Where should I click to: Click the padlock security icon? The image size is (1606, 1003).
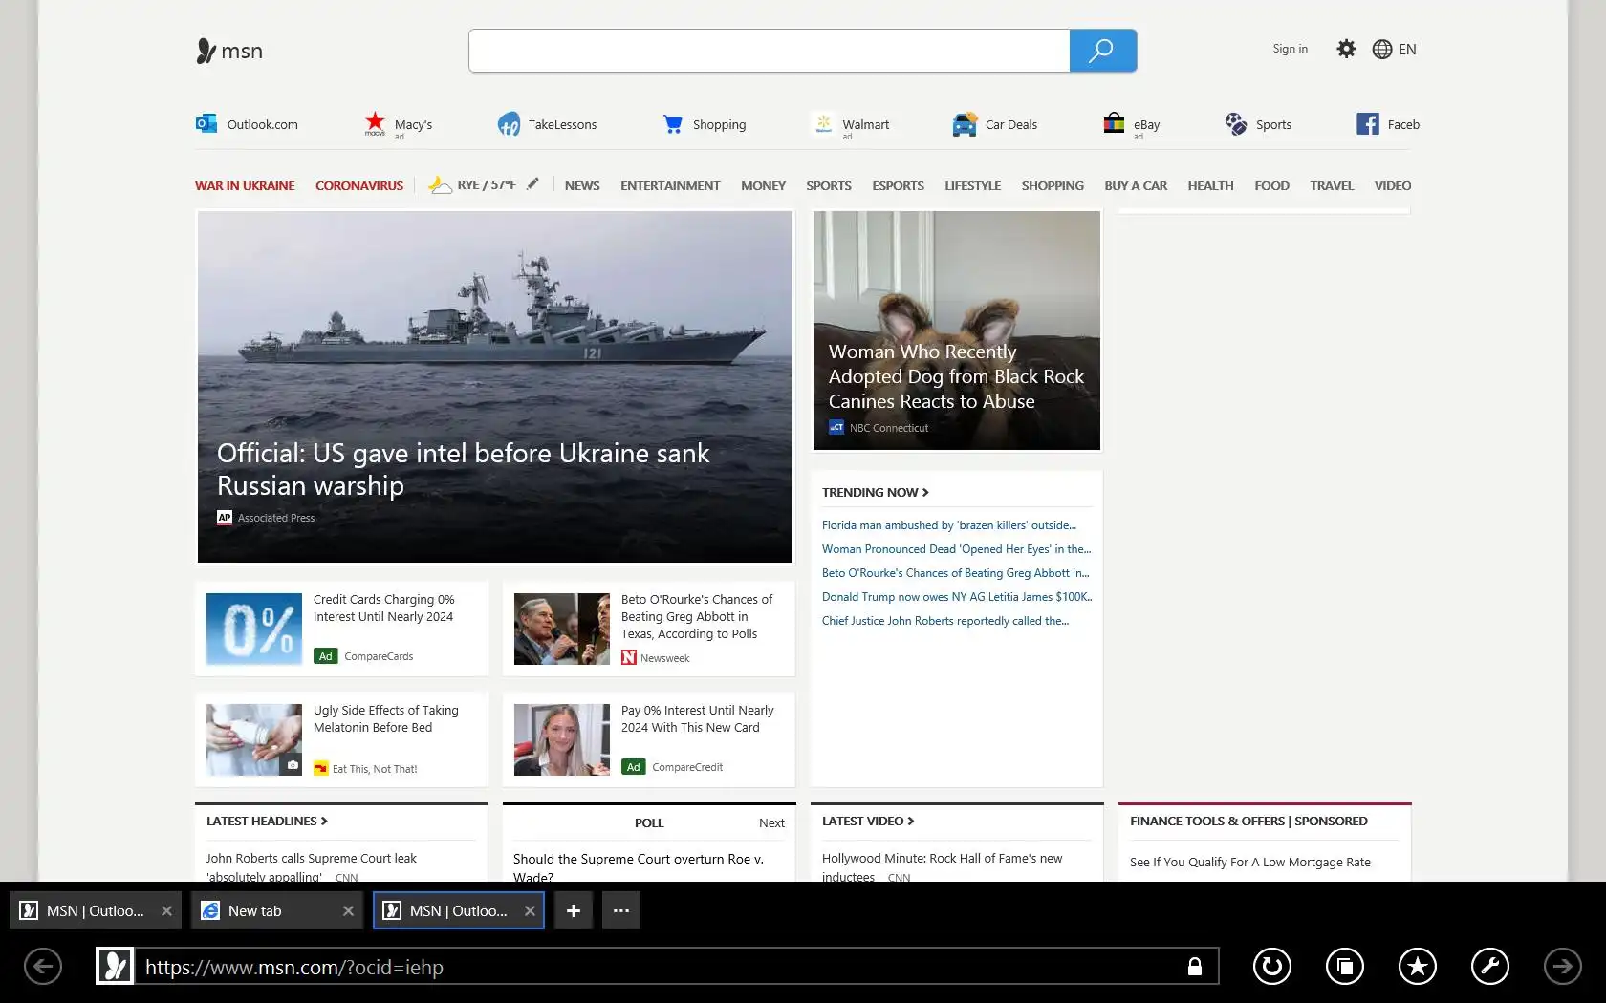(x=1195, y=966)
